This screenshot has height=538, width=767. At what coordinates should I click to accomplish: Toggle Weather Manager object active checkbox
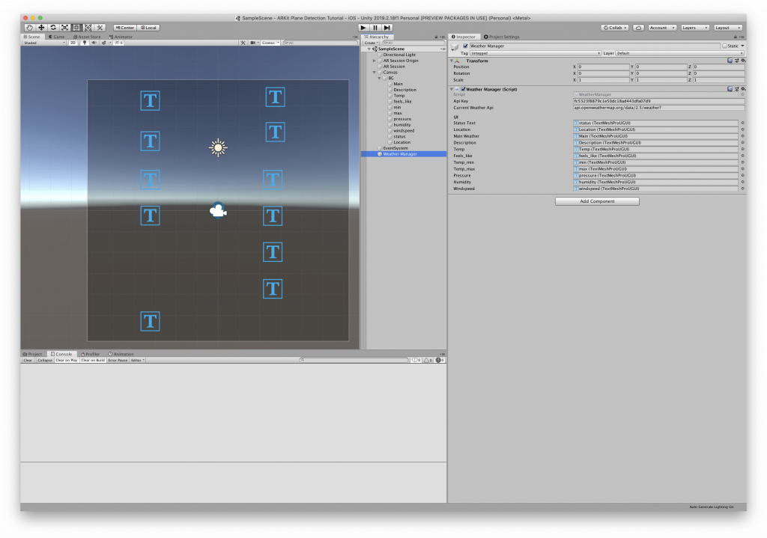(465, 46)
